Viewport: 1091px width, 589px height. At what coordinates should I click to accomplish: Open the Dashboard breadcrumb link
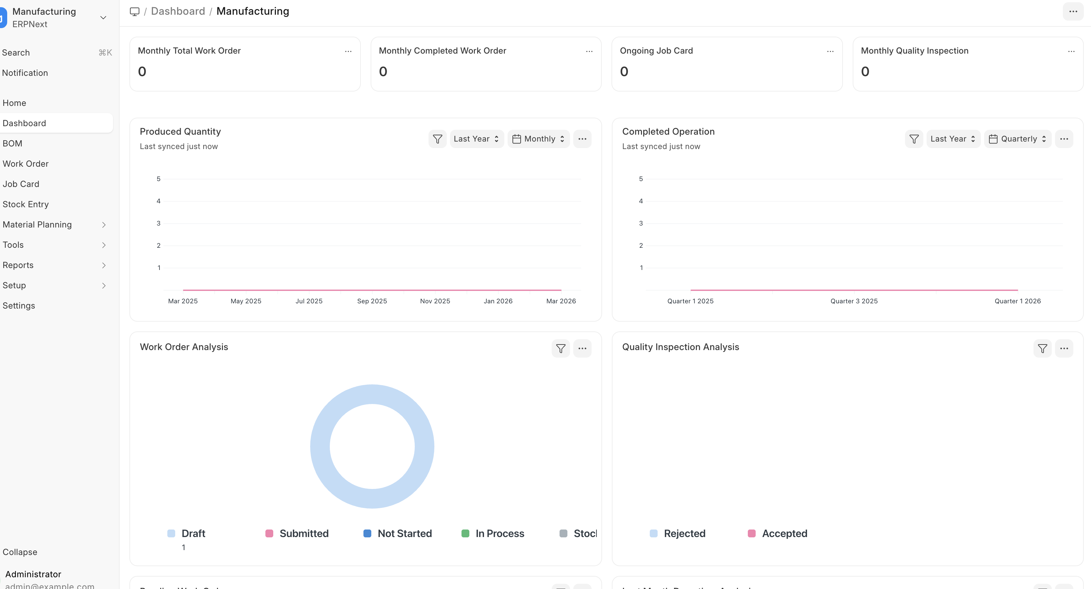(x=177, y=11)
